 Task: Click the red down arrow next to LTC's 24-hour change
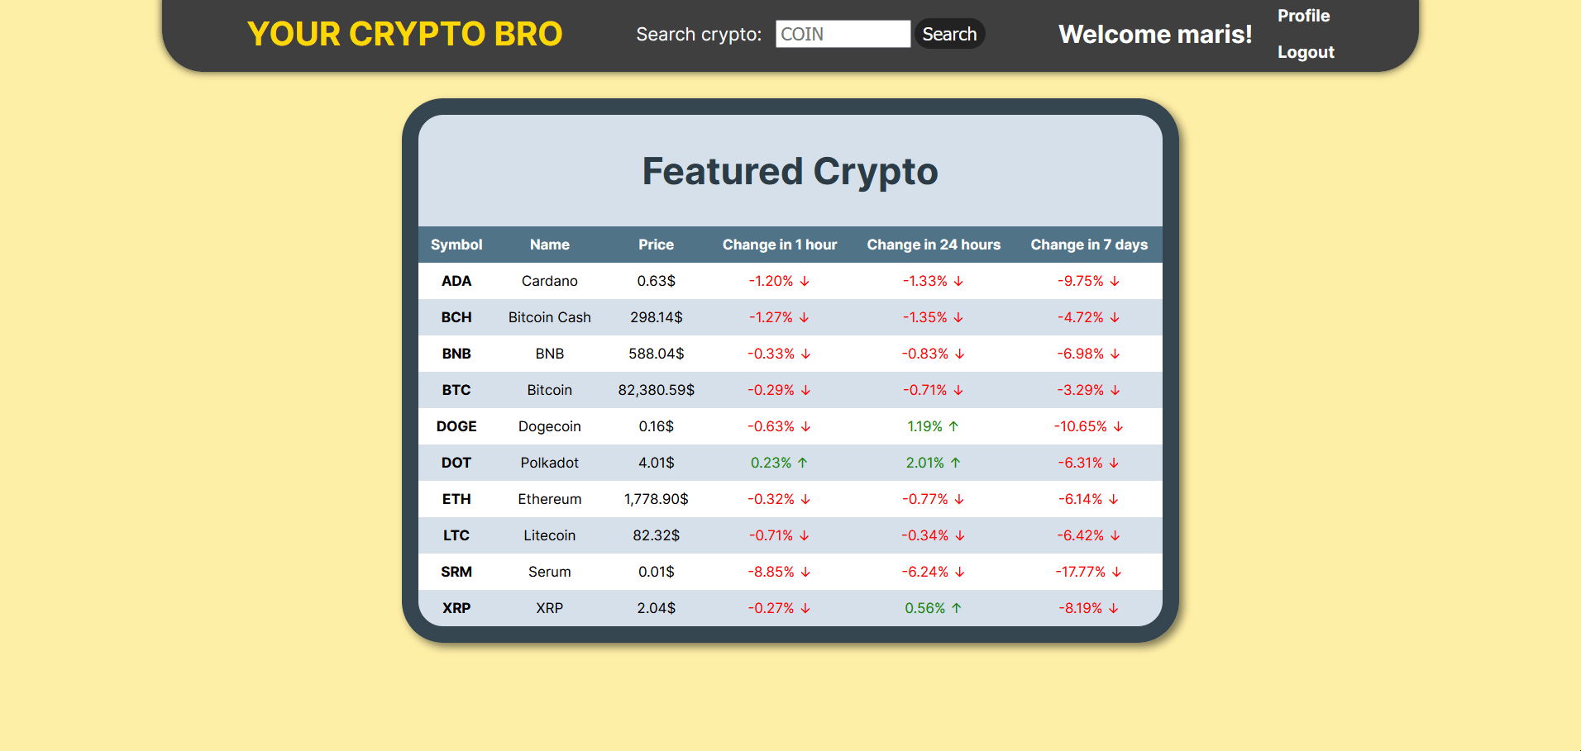click(x=958, y=535)
